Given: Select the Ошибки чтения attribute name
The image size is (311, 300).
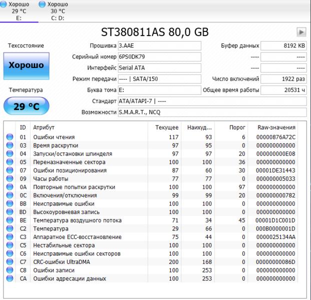Looking at the screenshot, I should tap(54, 137).
